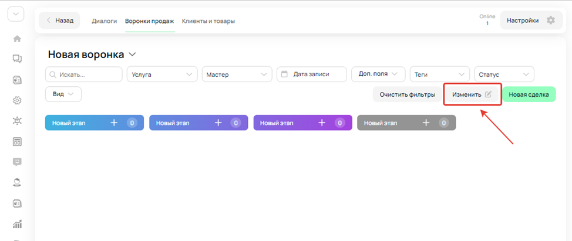Open the Услуга filter dropdown
The width and height of the screenshot is (572, 241).
(162, 74)
